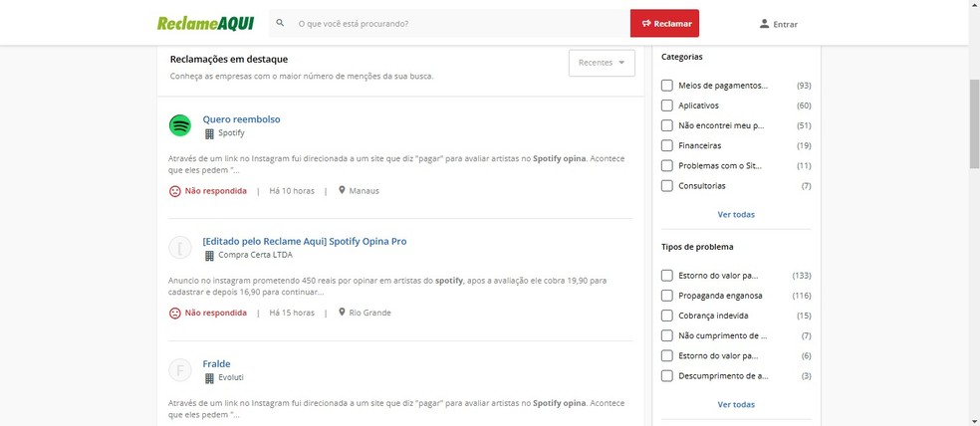Click the Há 15 horas timestamp

click(x=292, y=313)
